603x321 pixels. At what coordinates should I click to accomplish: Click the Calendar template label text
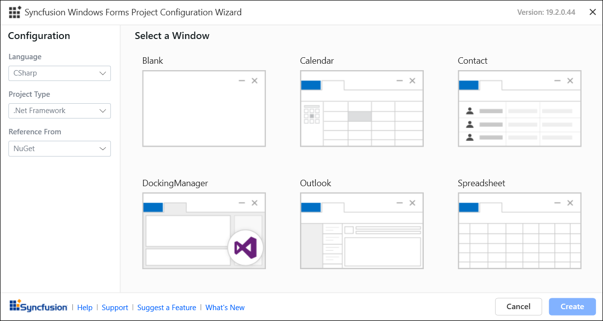tap(317, 61)
